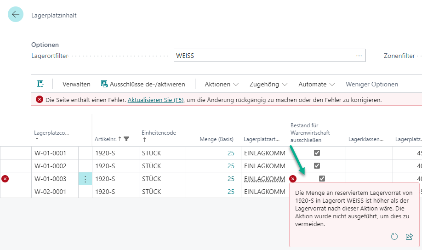The height and width of the screenshot is (250, 422).
Task: Expand the Aktionen dropdown menu
Action: pyautogui.click(x=222, y=84)
